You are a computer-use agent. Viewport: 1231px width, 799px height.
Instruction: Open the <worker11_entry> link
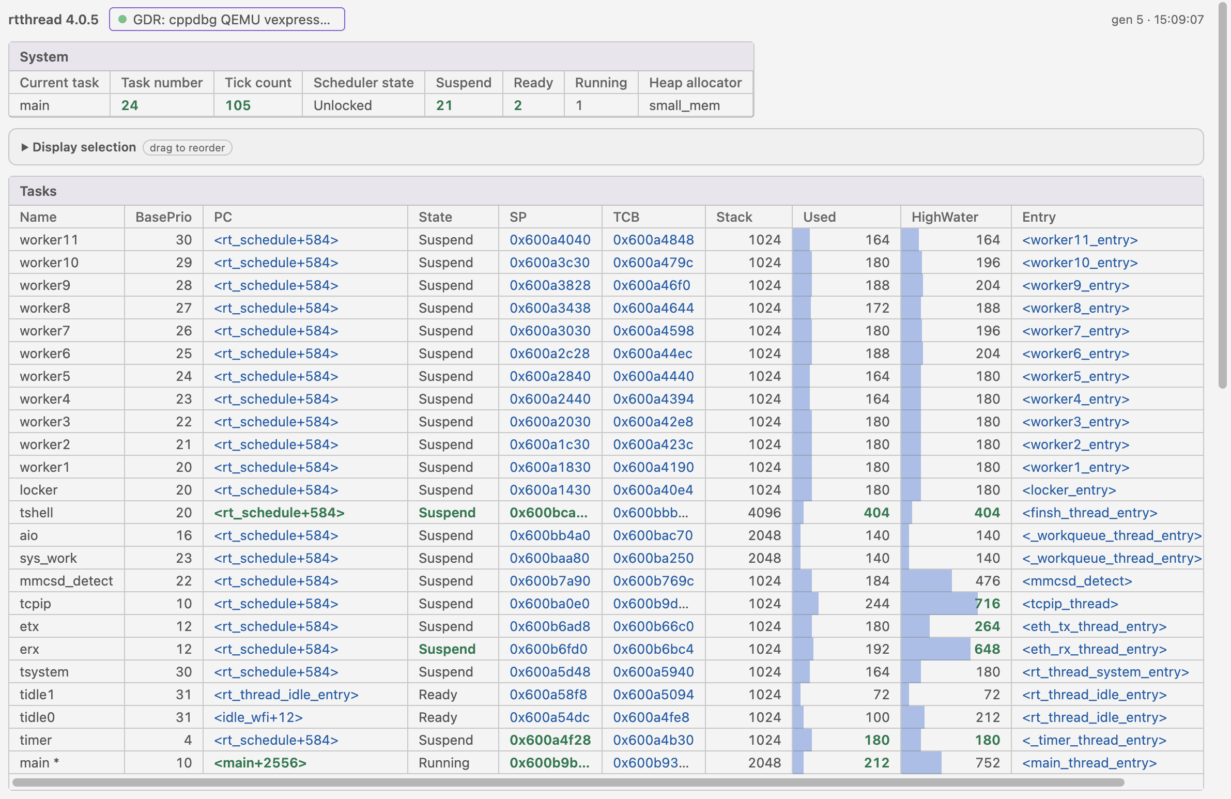tap(1080, 240)
